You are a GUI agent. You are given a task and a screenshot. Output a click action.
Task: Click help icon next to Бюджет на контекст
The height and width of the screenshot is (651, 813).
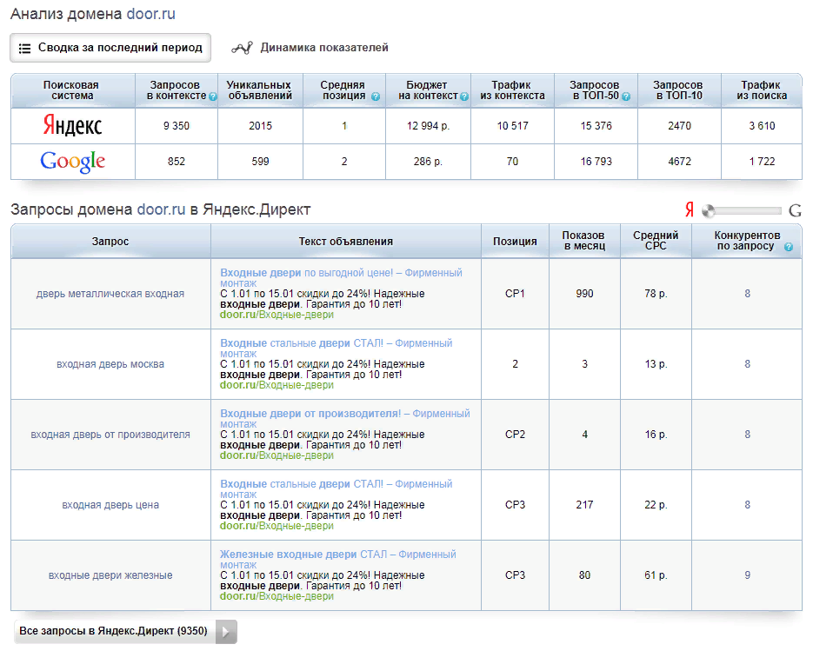464,96
